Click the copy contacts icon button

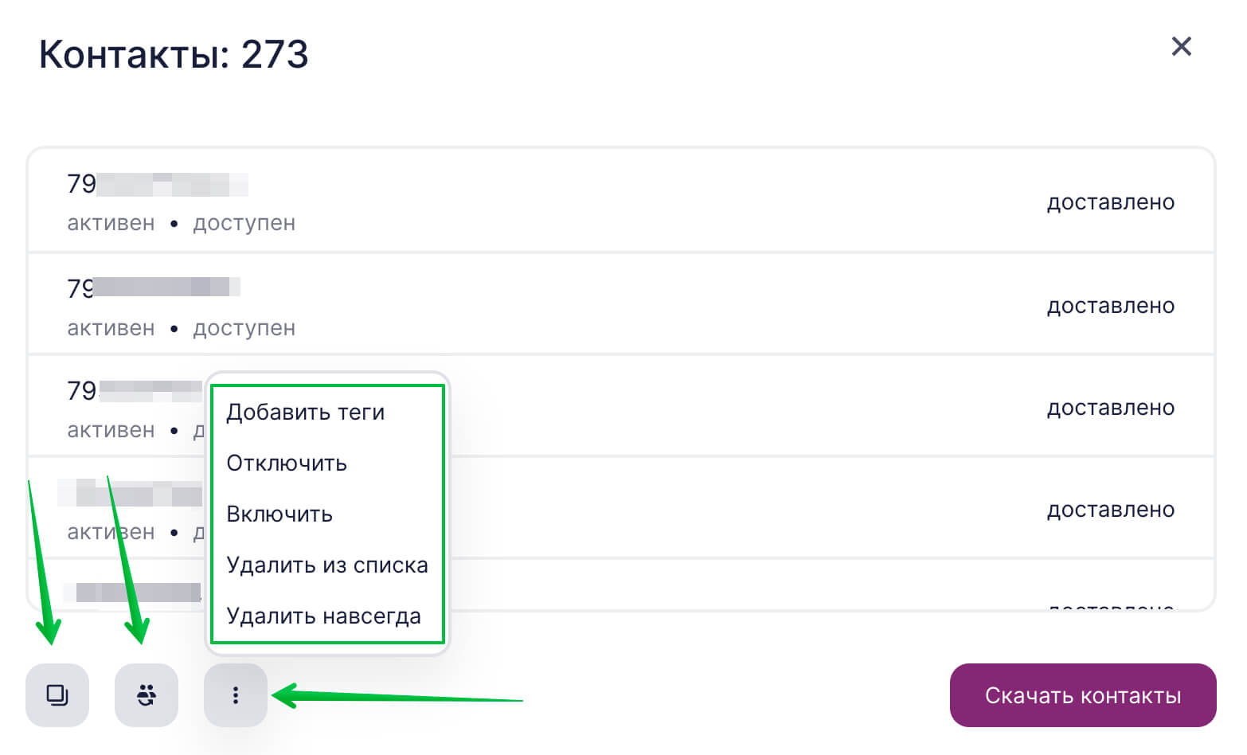click(57, 695)
